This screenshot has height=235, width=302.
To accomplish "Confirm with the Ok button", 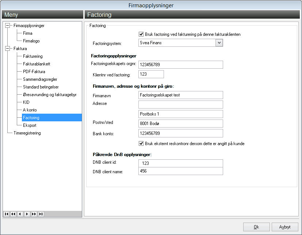I will (256, 227).
